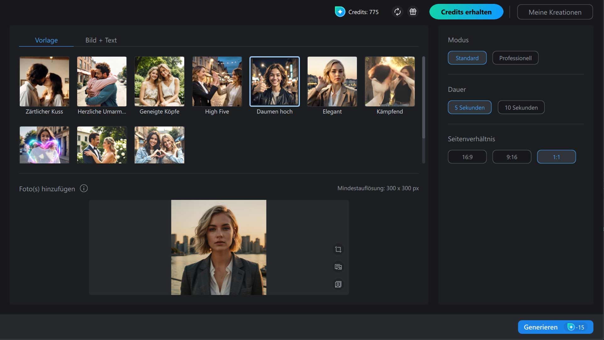
Task: Open Meine Kreationen
Action: 555,12
